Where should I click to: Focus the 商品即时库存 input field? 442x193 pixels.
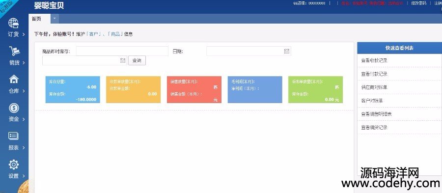[x=122, y=51]
